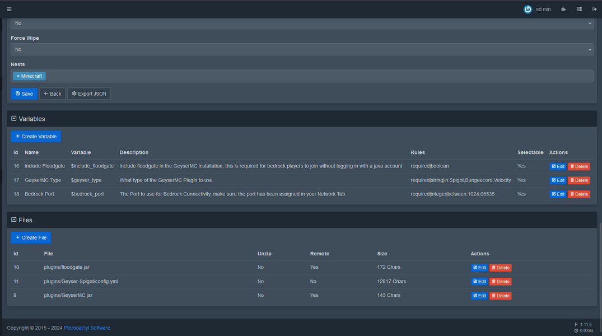The image size is (602, 336).
Task: Click the Create Variable button
Action: (x=36, y=136)
